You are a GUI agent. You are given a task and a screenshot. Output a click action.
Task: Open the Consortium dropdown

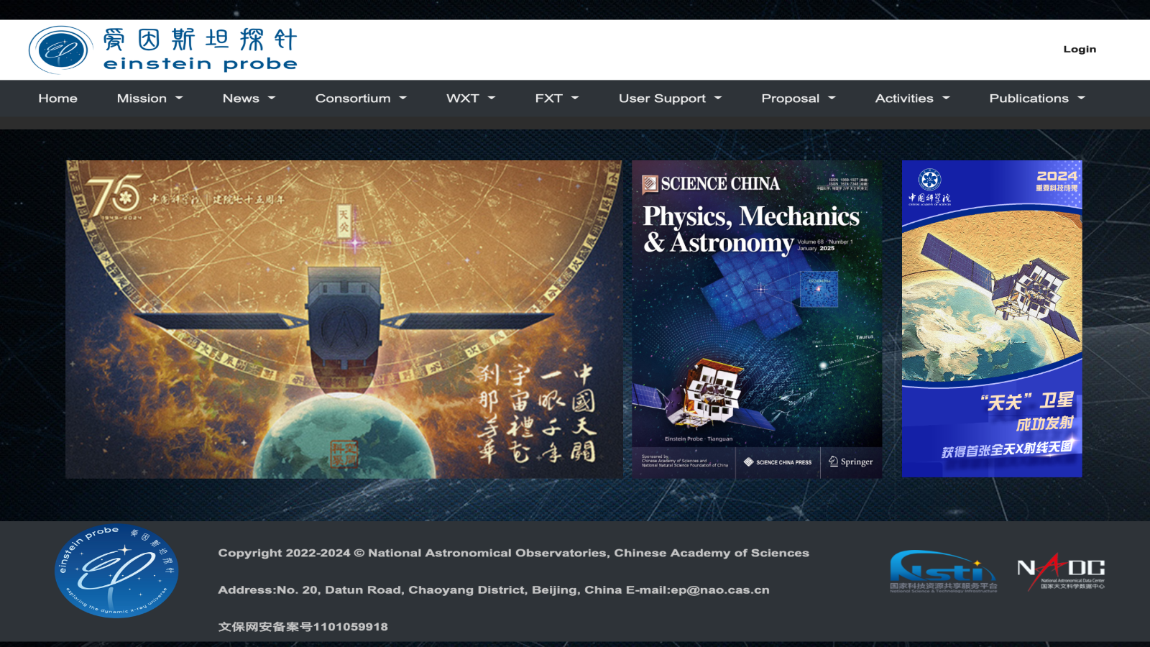click(x=361, y=98)
